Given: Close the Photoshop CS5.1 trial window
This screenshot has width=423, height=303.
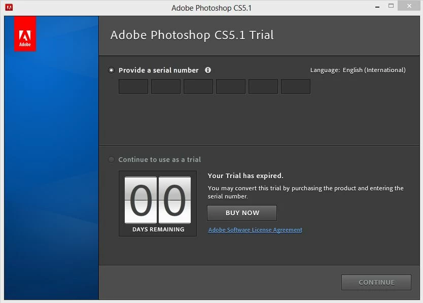Looking at the screenshot, I should (x=409, y=6).
